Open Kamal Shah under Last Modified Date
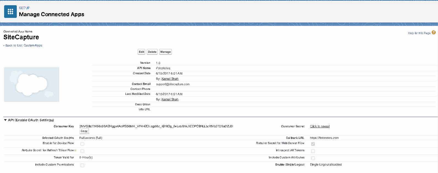 click(170, 99)
